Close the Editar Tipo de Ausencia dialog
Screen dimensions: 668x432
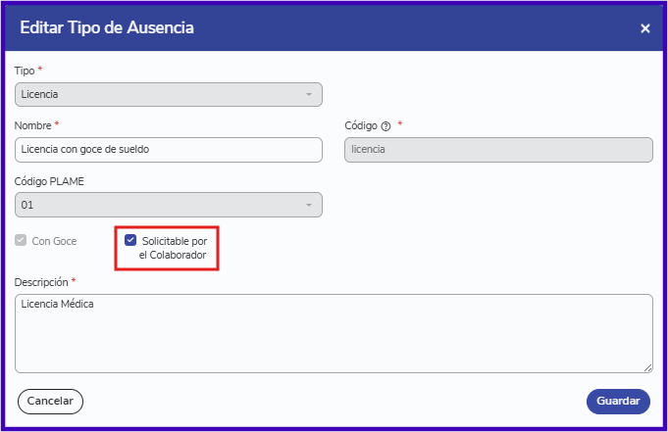(x=645, y=28)
